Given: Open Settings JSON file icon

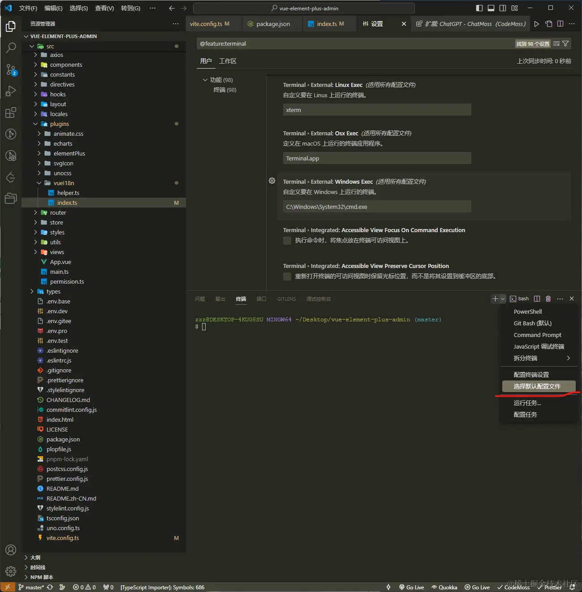Looking at the screenshot, I should [548, 24].
